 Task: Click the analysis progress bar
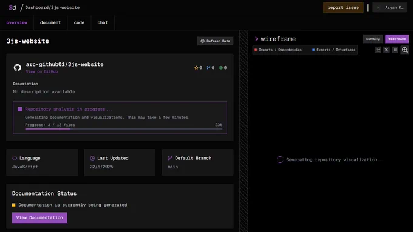coord(123,129)
